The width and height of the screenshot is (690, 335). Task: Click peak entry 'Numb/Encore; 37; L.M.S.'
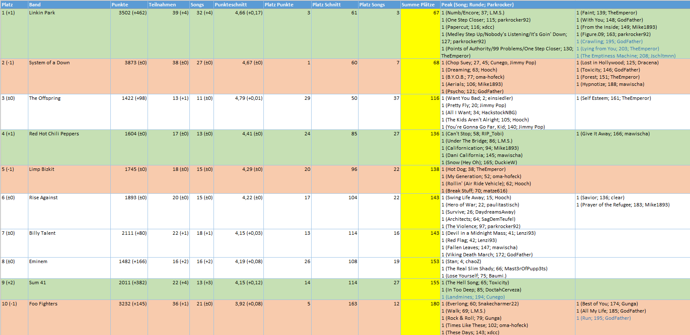[473, 13]
